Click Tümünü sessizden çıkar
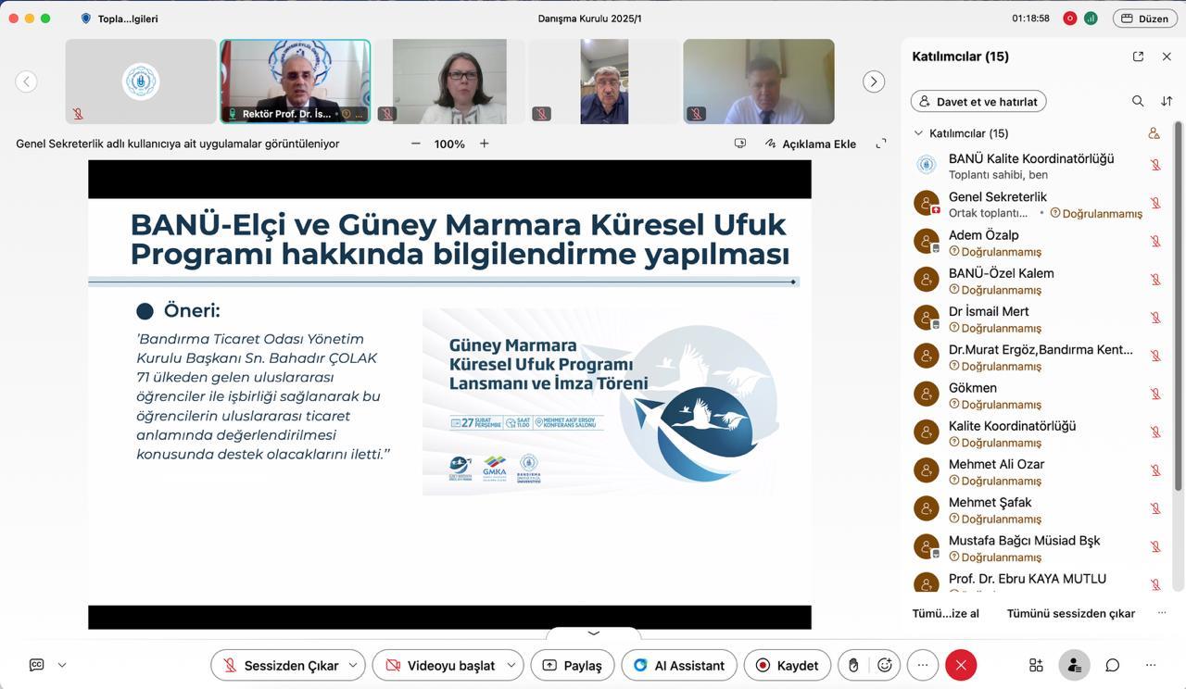The image size is (1186, 689). [1071, 613]
